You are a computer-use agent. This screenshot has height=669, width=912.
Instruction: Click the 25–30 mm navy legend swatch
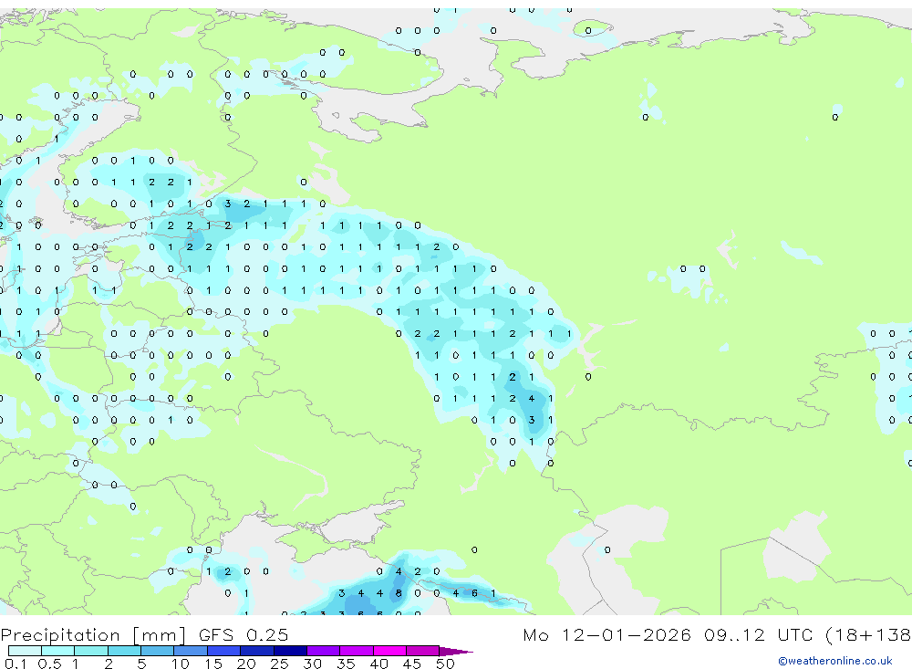click(291, 651)
